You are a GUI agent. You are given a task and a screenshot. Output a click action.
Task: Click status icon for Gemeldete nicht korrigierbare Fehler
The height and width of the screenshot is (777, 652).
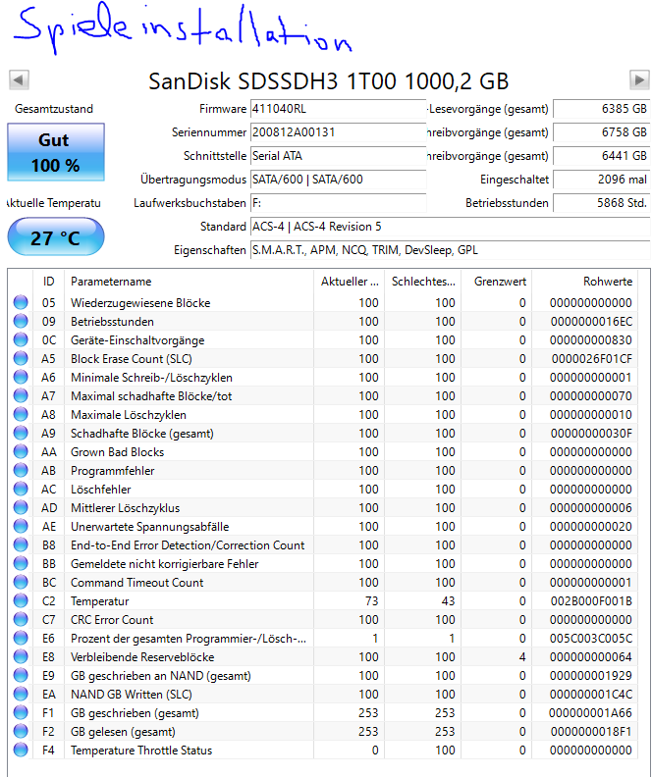point(21,563)
